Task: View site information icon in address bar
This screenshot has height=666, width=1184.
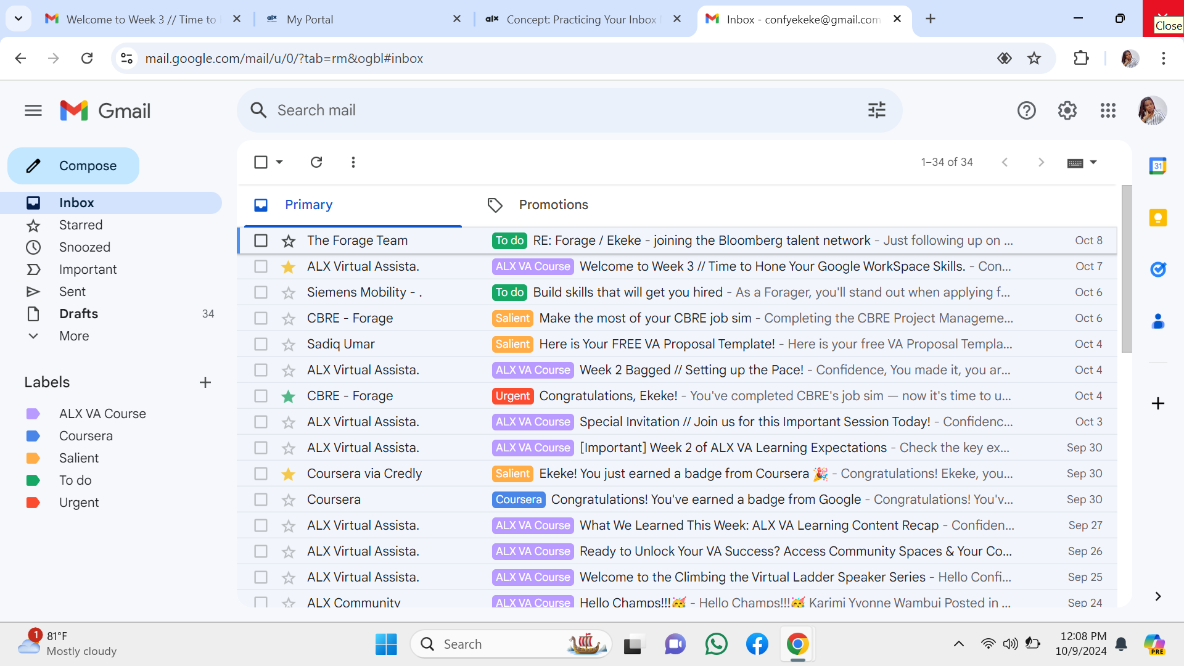Action: click(x=126, y=58)
